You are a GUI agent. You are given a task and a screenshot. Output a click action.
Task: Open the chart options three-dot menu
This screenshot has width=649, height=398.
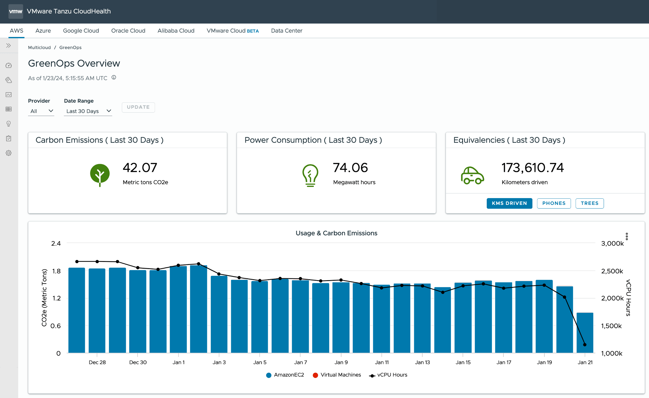627,236
